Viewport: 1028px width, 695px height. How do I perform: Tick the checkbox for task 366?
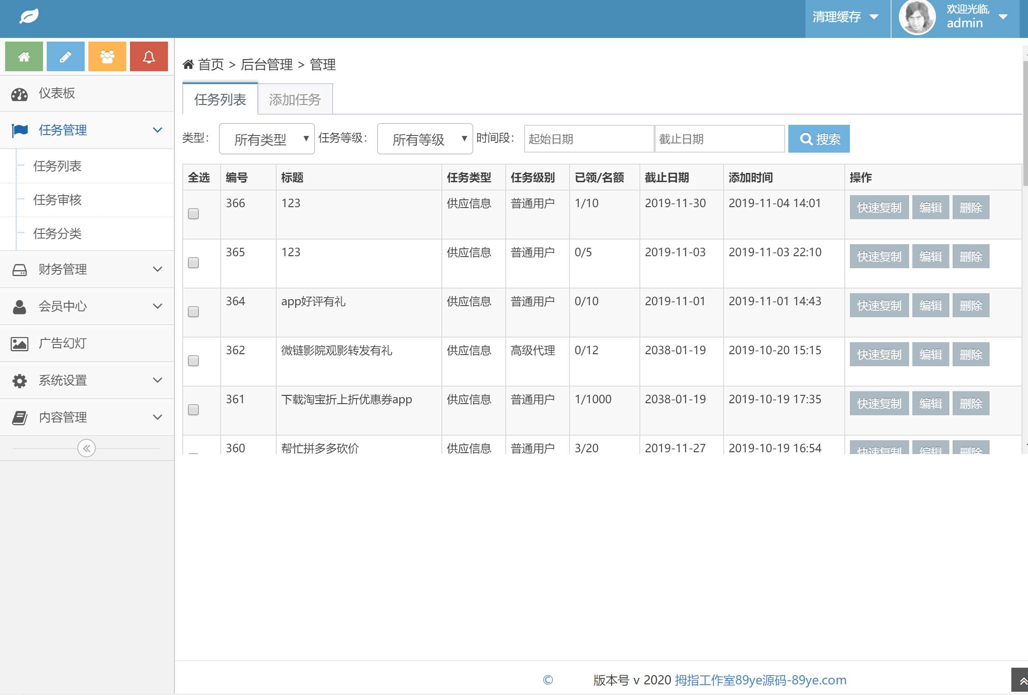tap(193, 214)
